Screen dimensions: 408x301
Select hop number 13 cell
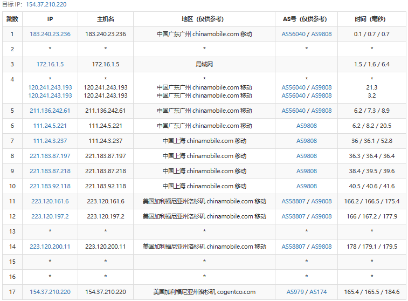12,231
